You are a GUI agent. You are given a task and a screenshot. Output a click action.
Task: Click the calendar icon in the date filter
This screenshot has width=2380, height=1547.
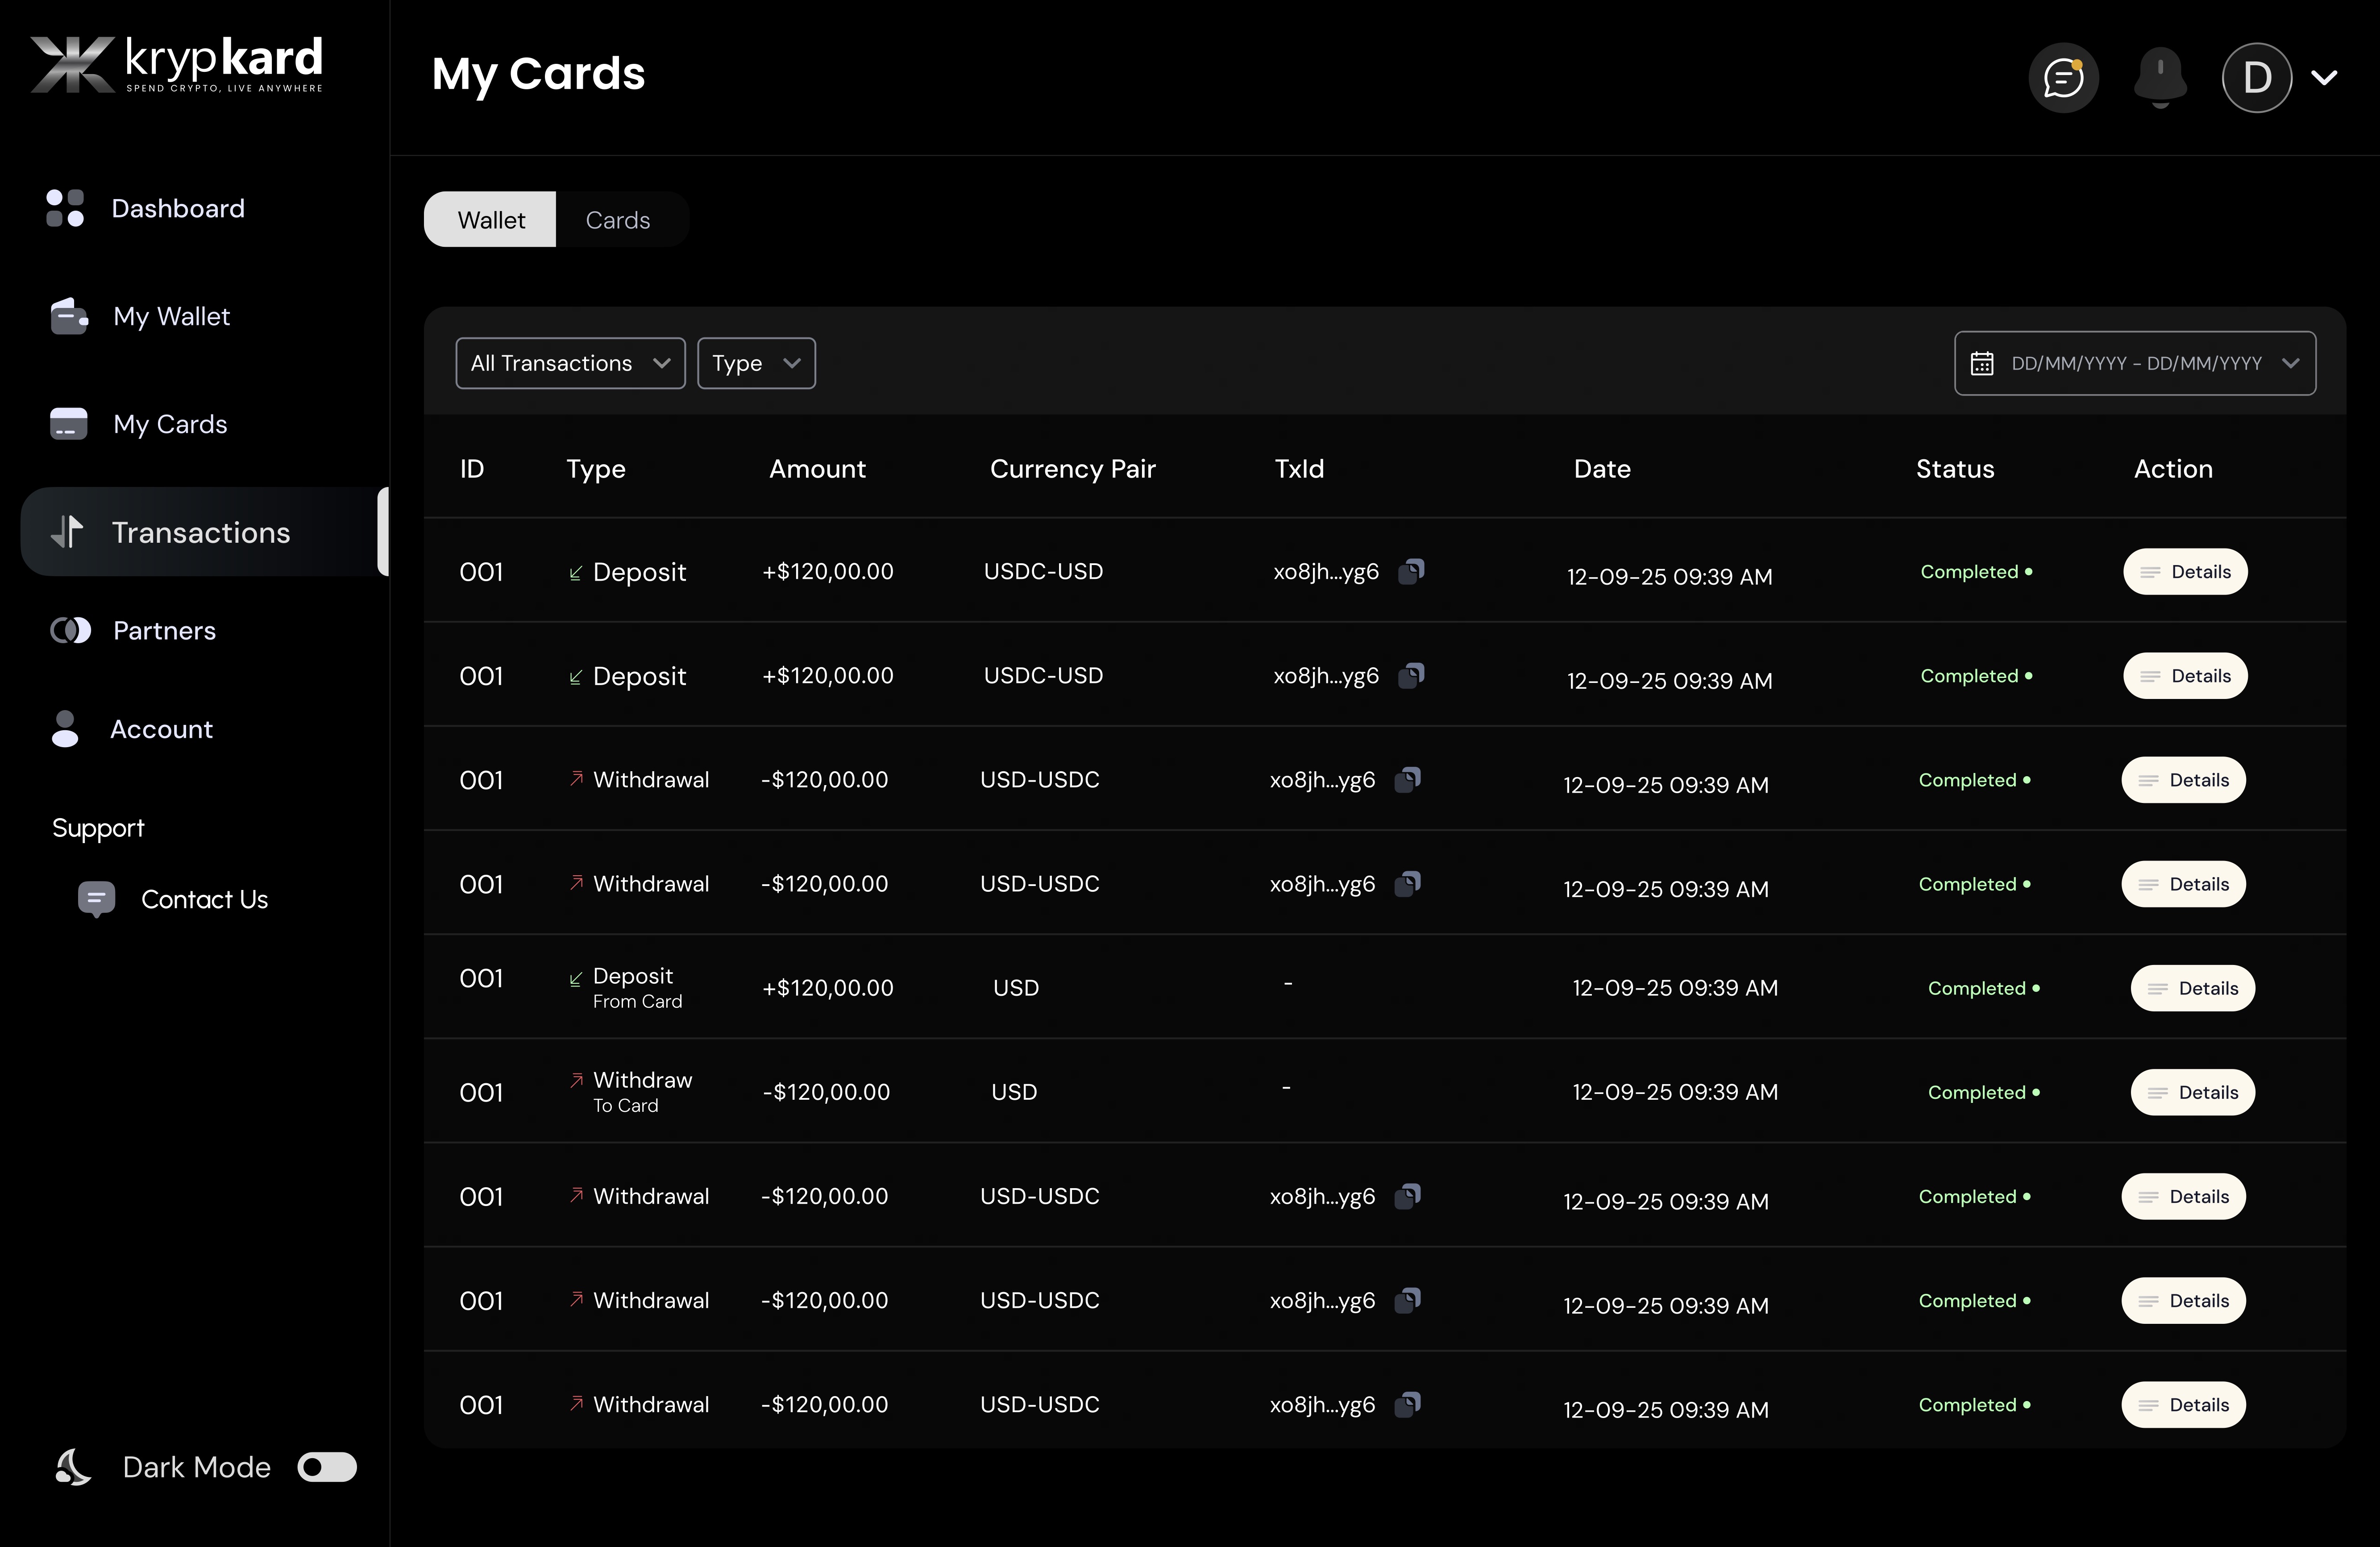click(x=1982, y=363)
